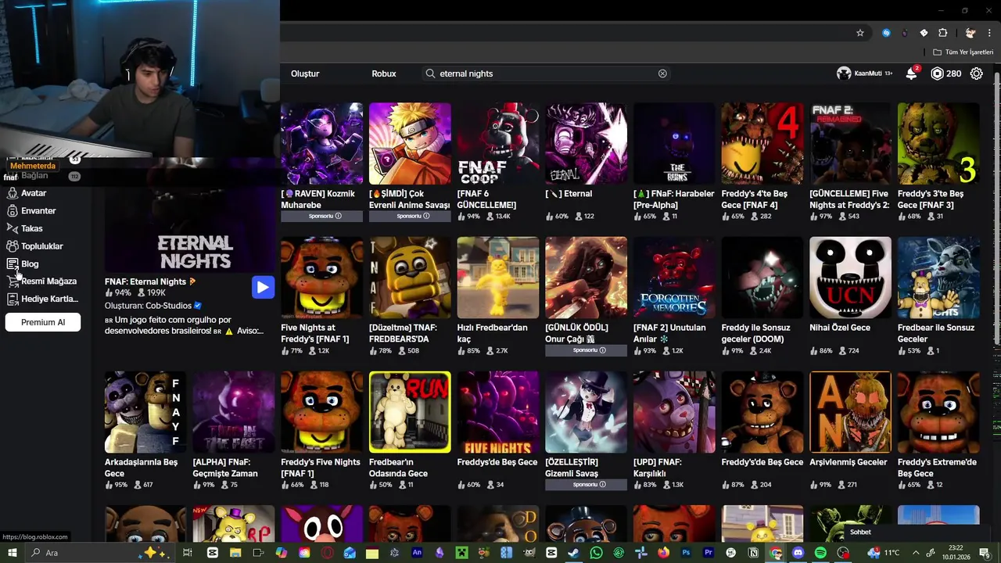Select the Avatar menu label

click(34, 193)
